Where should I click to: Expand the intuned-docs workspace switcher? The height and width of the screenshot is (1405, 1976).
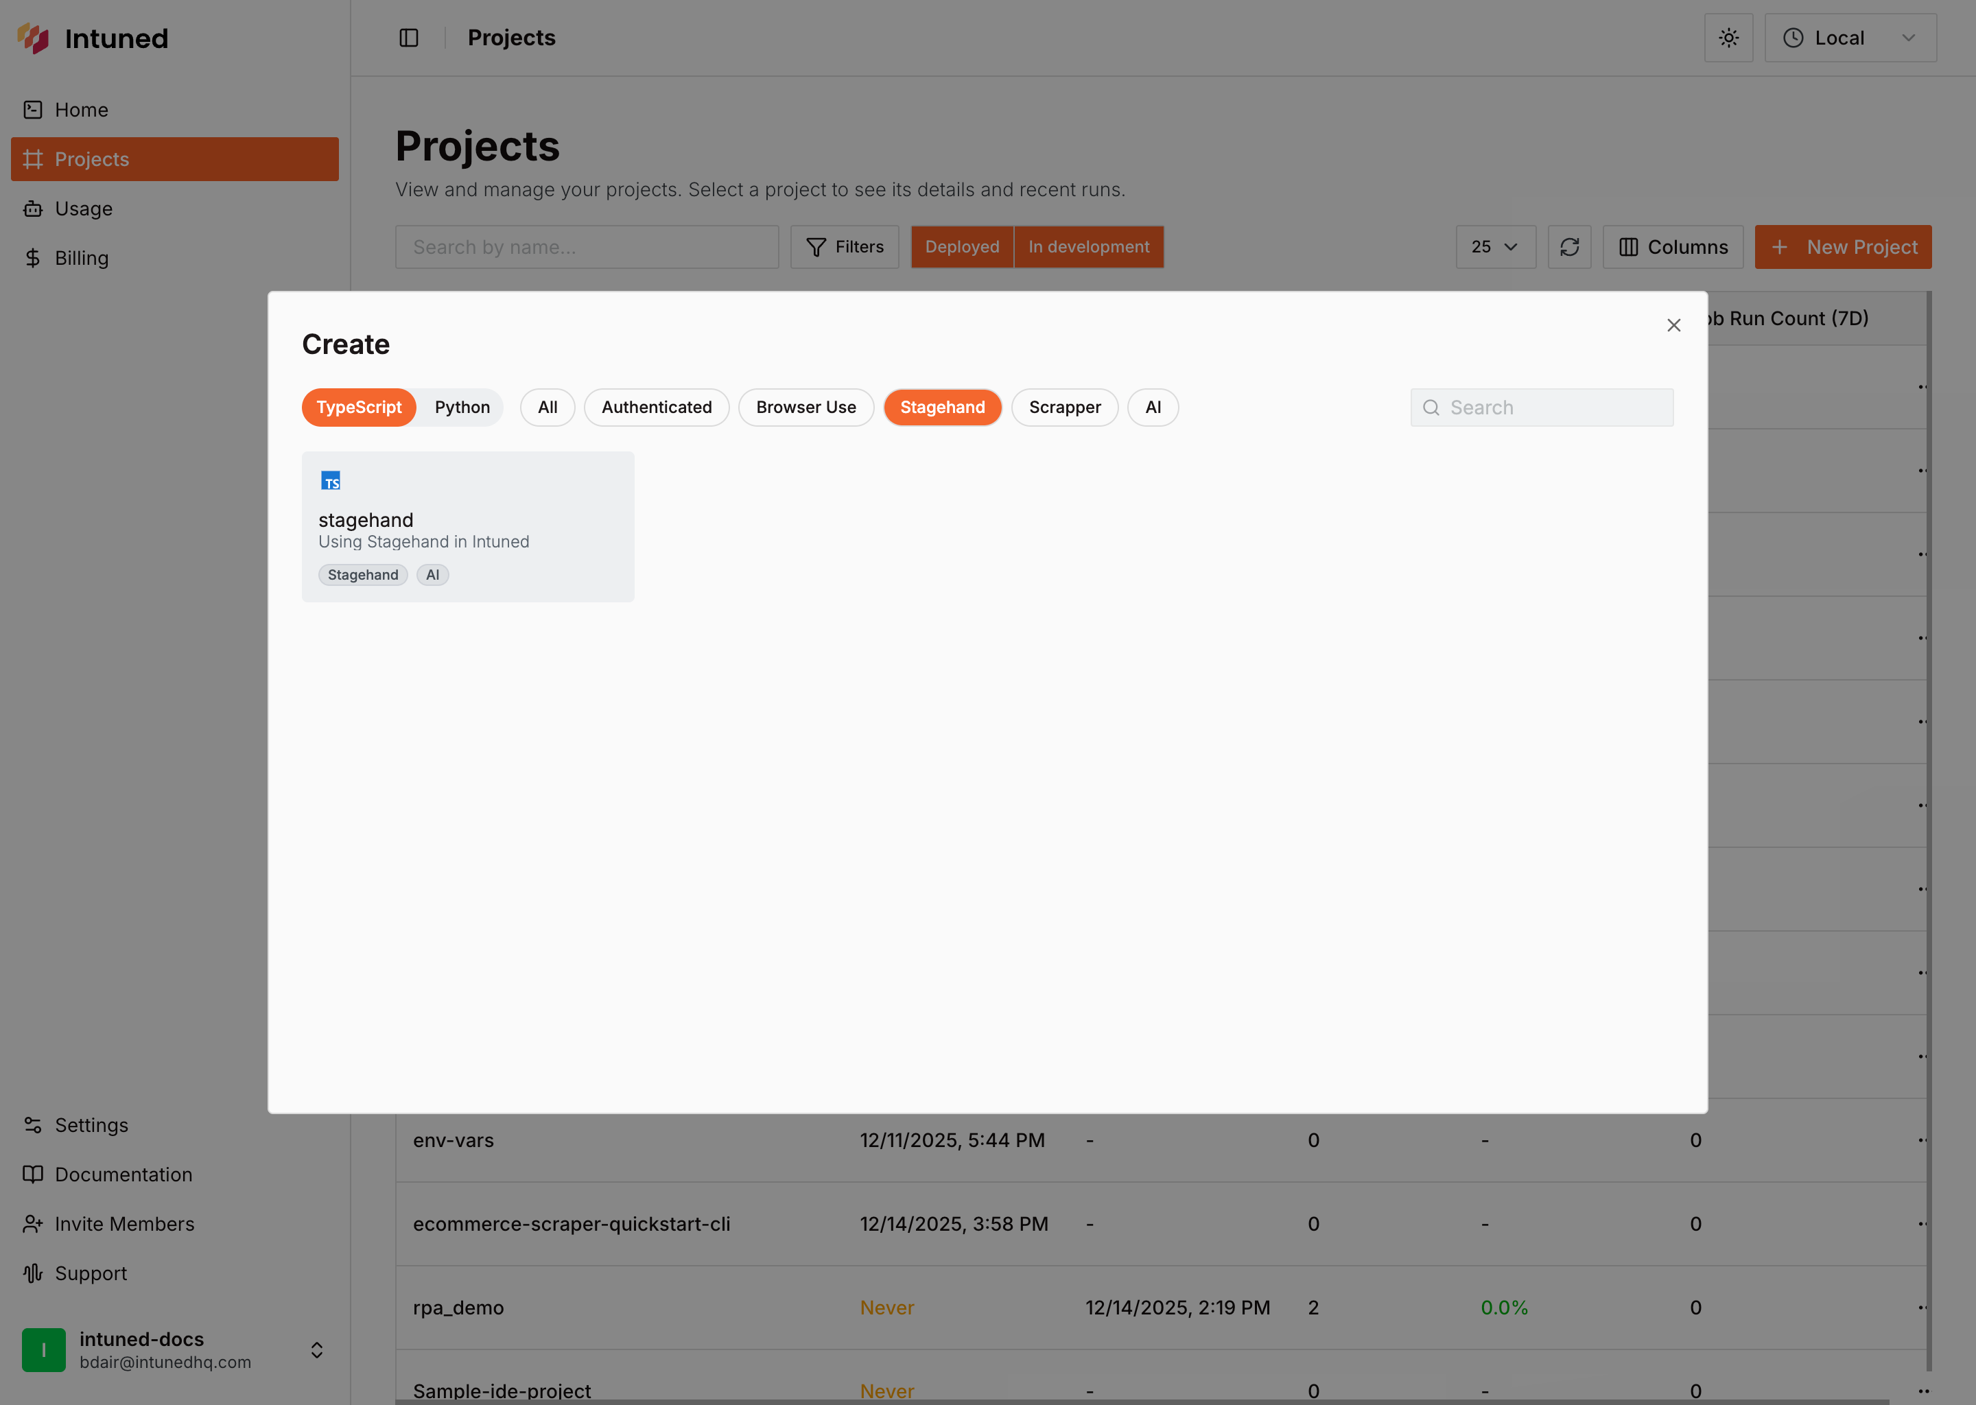pyautogui.click(x=317, y=1349)
